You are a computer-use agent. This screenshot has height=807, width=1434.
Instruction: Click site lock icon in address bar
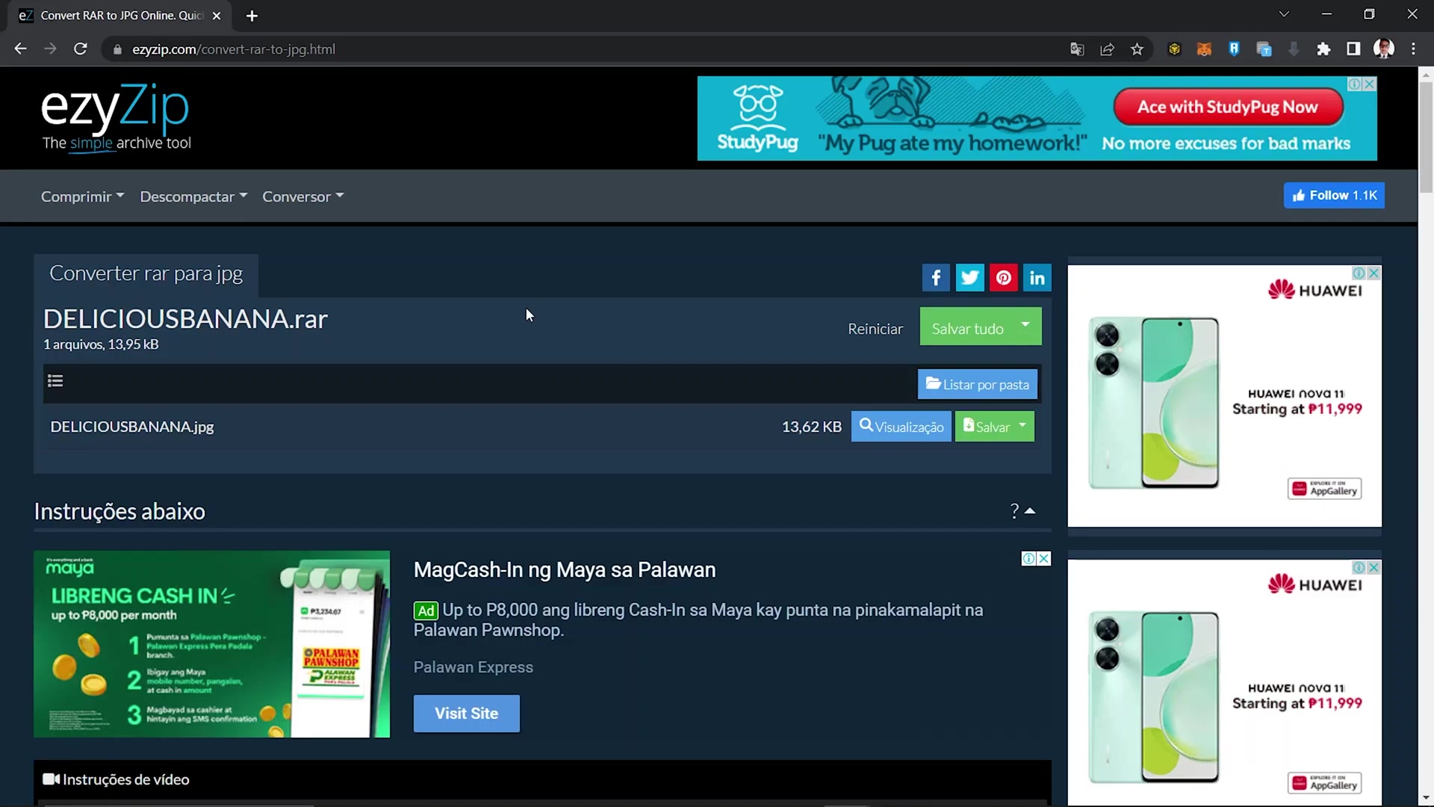tap(117, 49)
